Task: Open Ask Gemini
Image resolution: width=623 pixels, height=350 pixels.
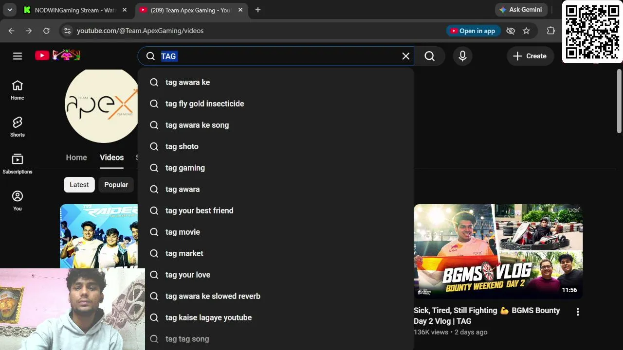Action: click(521, 10)
